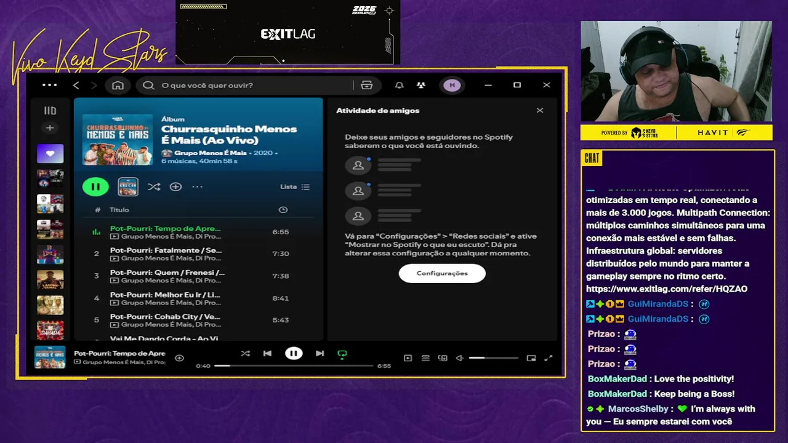This screenshot has width=788, height=443.
Task: Click the first BoxMakerDad username in chat
Action: tap(617, 379)
